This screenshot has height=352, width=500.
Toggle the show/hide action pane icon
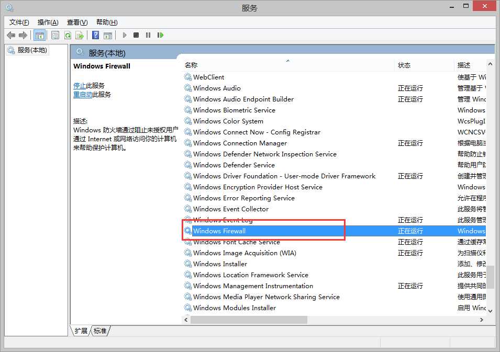tap(108, 35)
